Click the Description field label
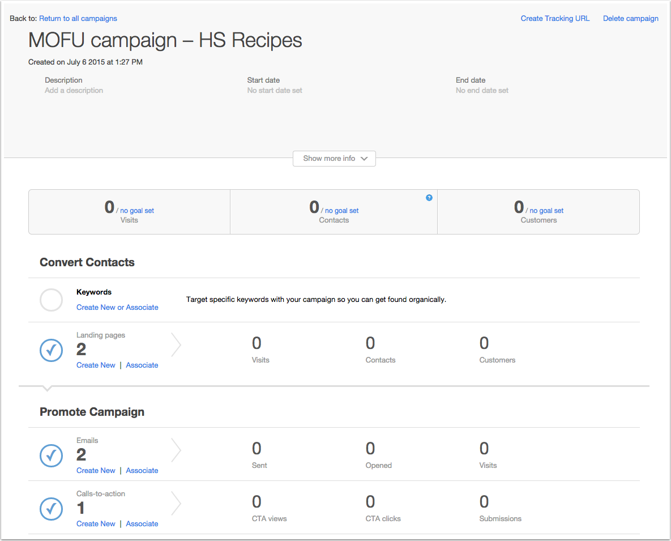 (64, 80)
